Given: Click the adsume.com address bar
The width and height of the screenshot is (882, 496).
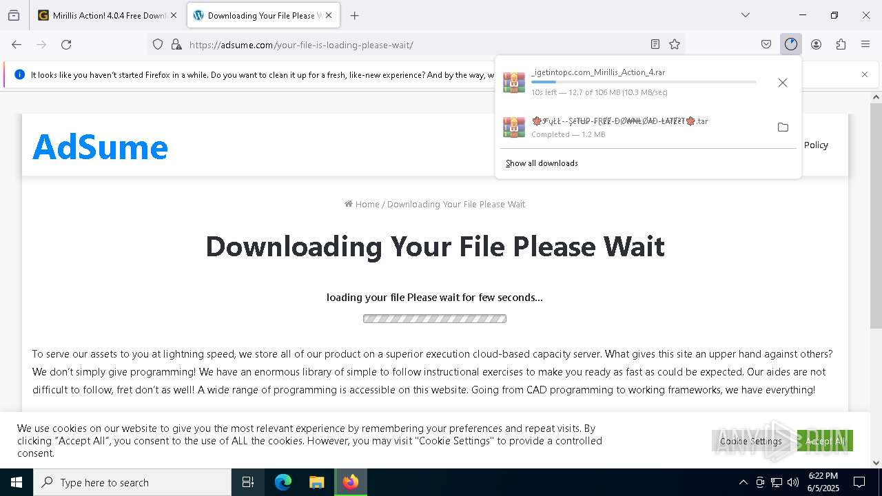Looking at the screenshot, I should [416, 45].
